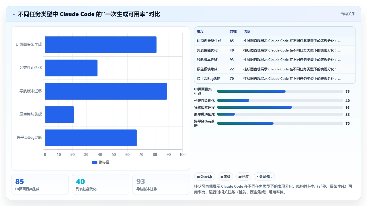Screen dimensions: 367x206
Task: Click the 维度 column header
Action: [200, 31]
